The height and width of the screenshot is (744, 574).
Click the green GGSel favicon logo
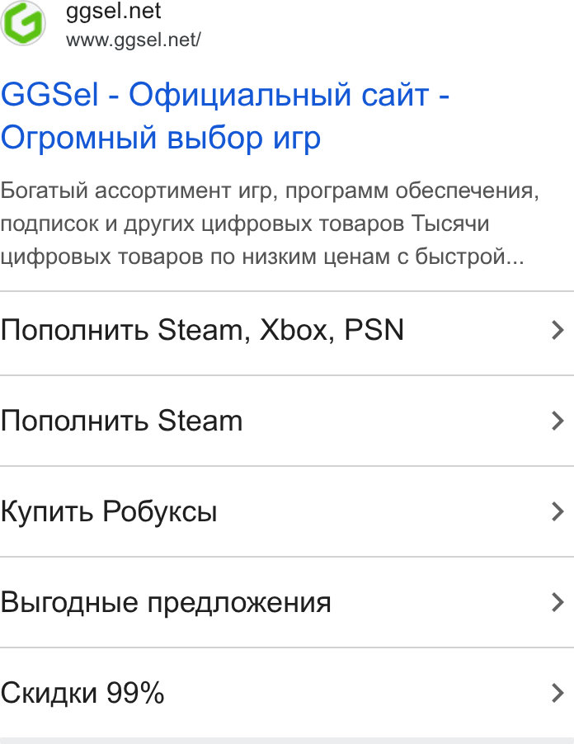pyautogui.click(x=23, y=23)
